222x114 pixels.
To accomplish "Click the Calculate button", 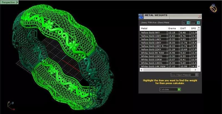I will pyautogui.click(x=170, y=89).
